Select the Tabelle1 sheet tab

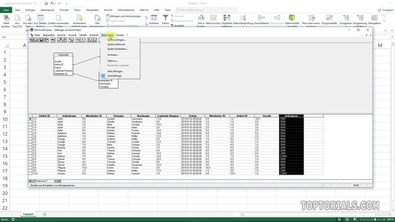(x=28, y=214)
